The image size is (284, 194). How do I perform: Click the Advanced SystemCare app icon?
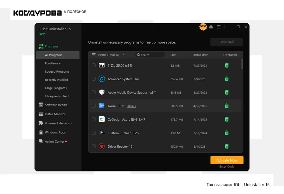click(x=102, y=79)
